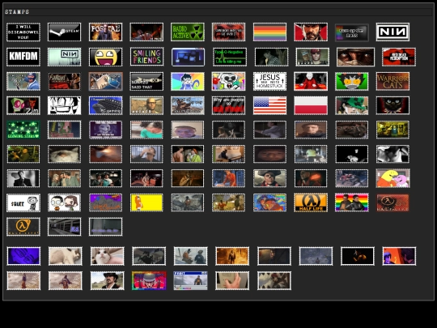Open the Fallout stamp

point(65,81)
